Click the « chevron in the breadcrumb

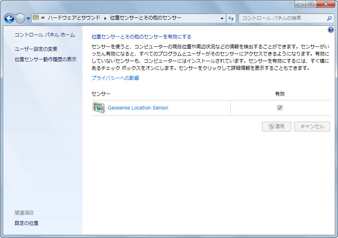coord(43,18)
